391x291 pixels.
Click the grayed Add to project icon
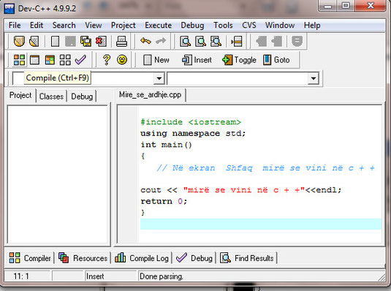(x=261, y=41)
